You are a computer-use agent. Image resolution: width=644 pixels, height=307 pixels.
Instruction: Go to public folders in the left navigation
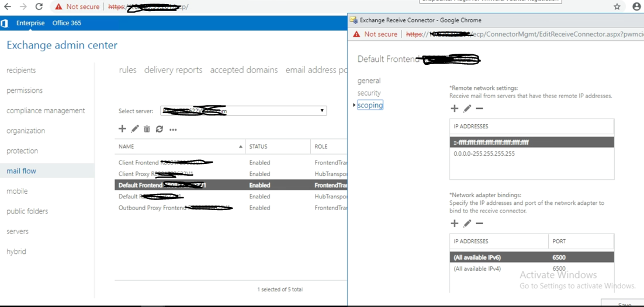click(27, 211)
